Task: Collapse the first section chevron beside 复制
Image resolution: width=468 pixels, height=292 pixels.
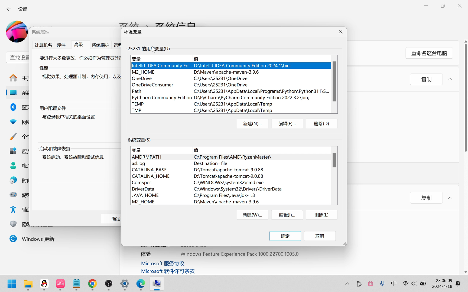Action: click(x=450, y=79)
